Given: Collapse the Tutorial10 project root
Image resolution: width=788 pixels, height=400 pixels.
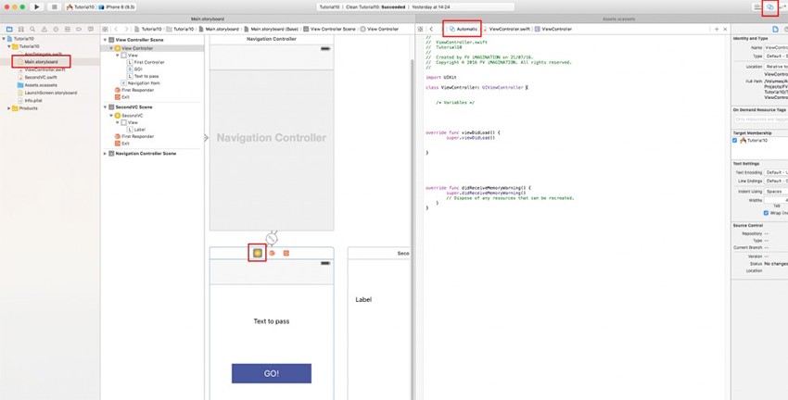Looking at the screenshot, I should tap(4, 39).
